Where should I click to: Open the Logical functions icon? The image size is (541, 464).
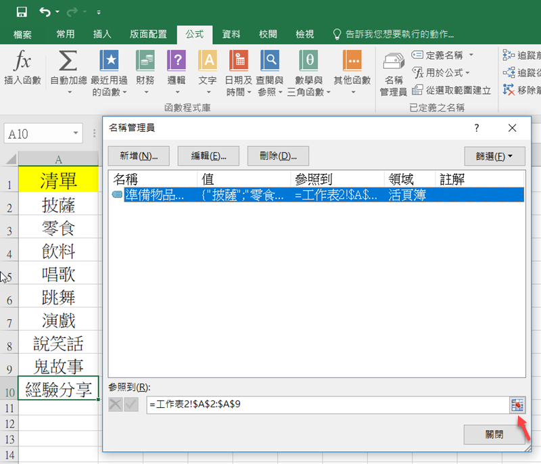coord(177,62)
